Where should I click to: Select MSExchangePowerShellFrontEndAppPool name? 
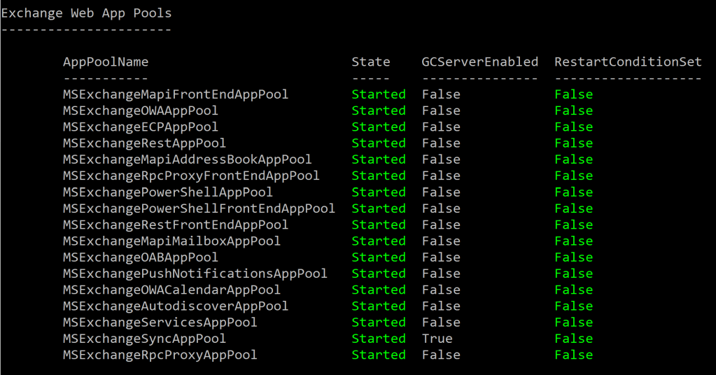pos(199,208)
